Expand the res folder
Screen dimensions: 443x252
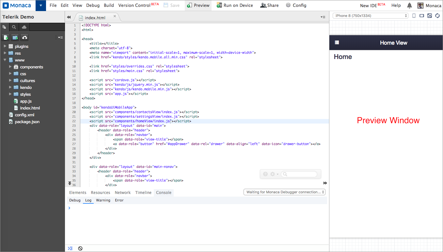(x=5, y=53)
